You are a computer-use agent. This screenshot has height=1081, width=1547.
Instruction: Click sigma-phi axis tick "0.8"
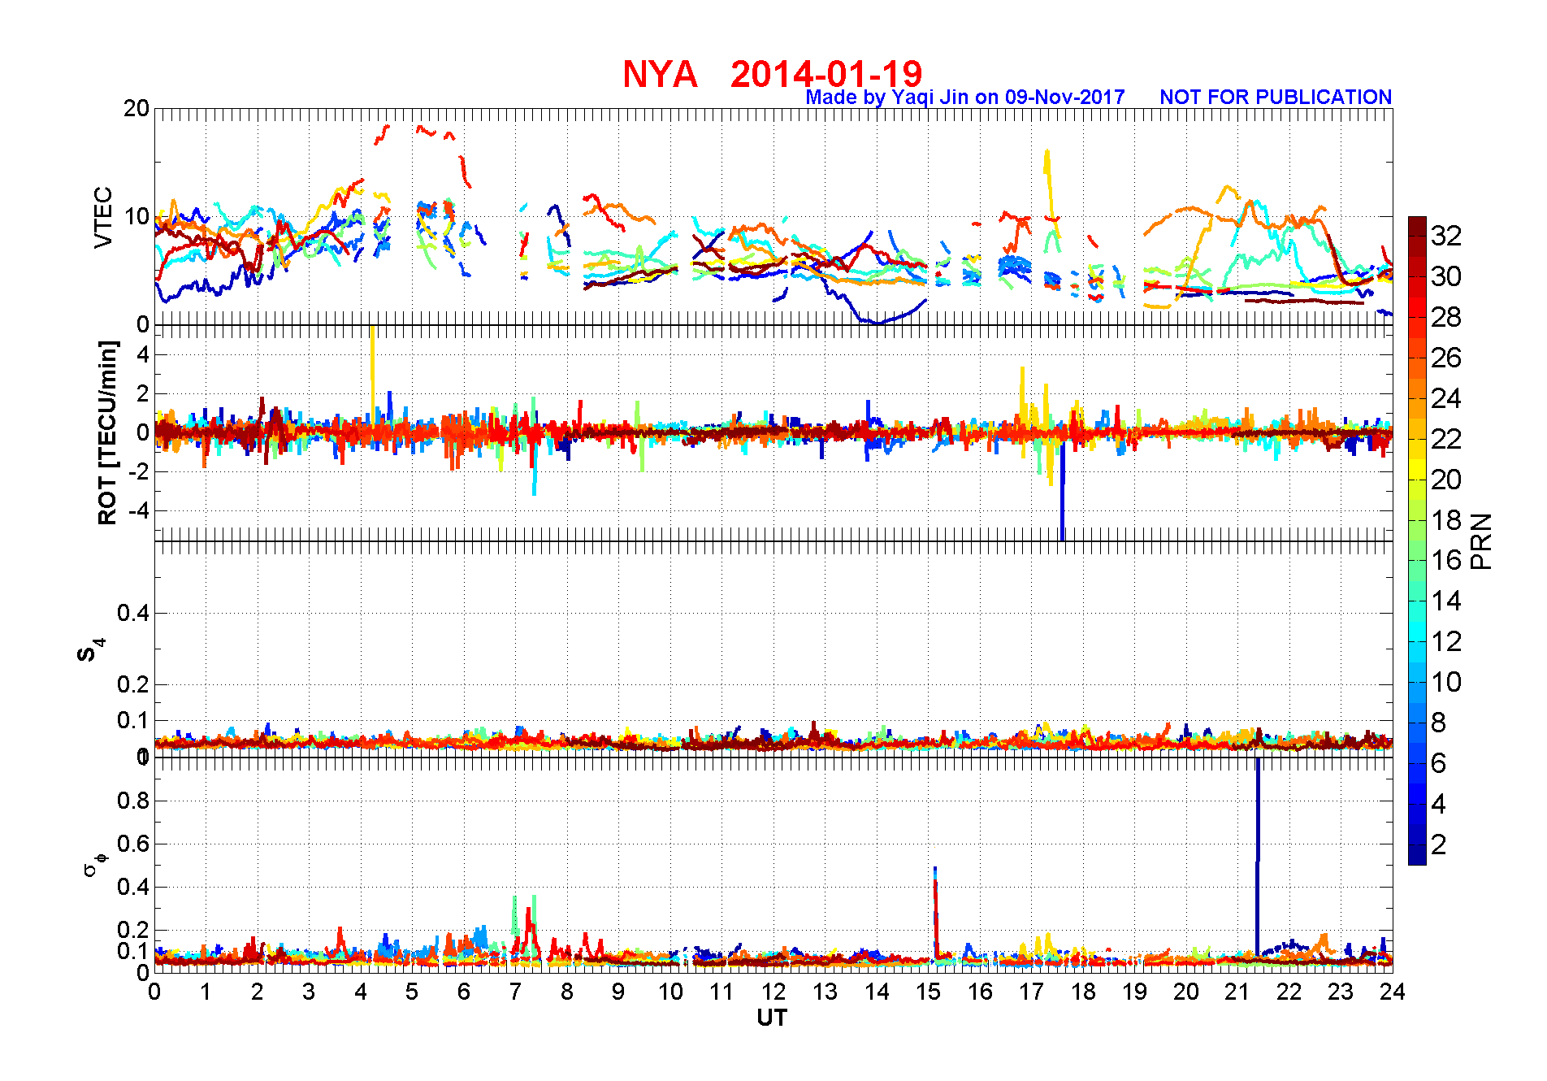point(133,801)
